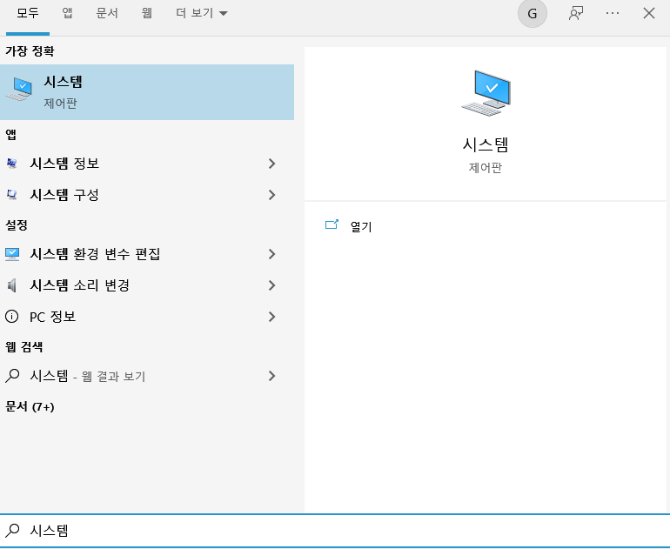Click the G account avatar
Viewport: 670px width, 549px height.
(x=532, y=14)
